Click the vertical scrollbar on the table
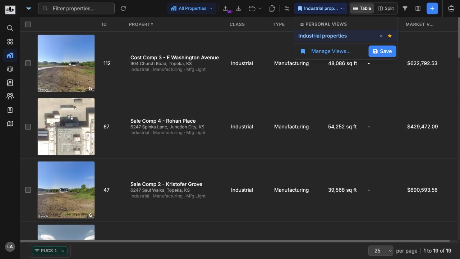The width and height of the screenshot is (460, 259). point(458,37)
